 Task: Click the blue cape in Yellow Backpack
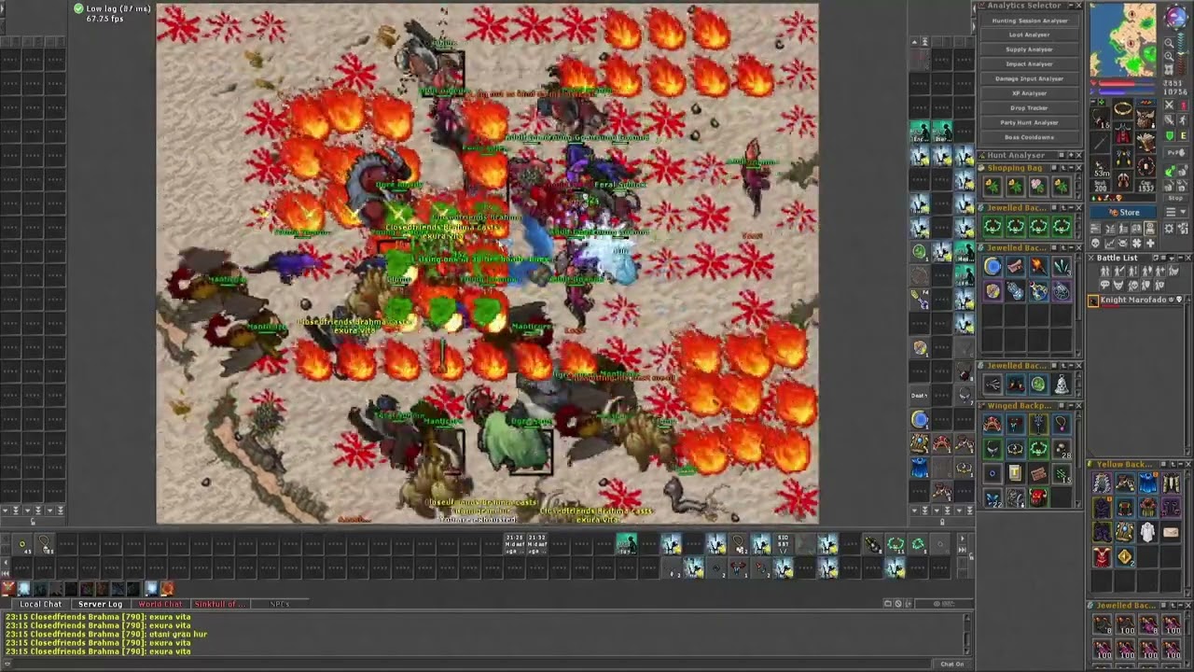(x=1147, y=483)
